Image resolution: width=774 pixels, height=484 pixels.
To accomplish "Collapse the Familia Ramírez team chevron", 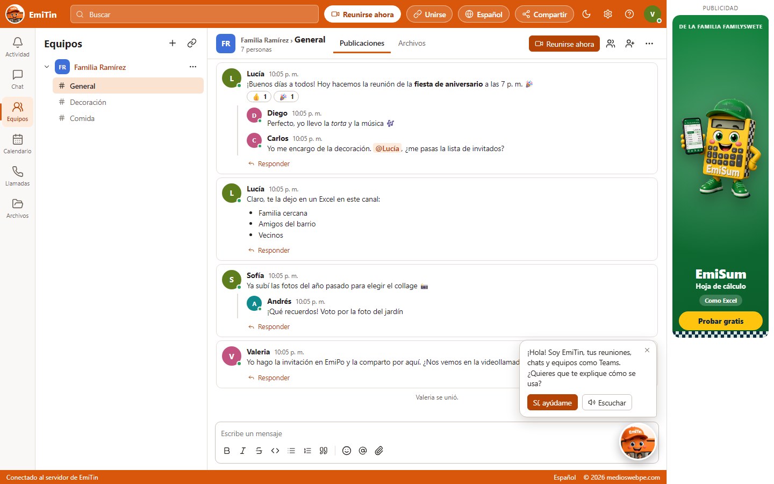I will 47,67.
